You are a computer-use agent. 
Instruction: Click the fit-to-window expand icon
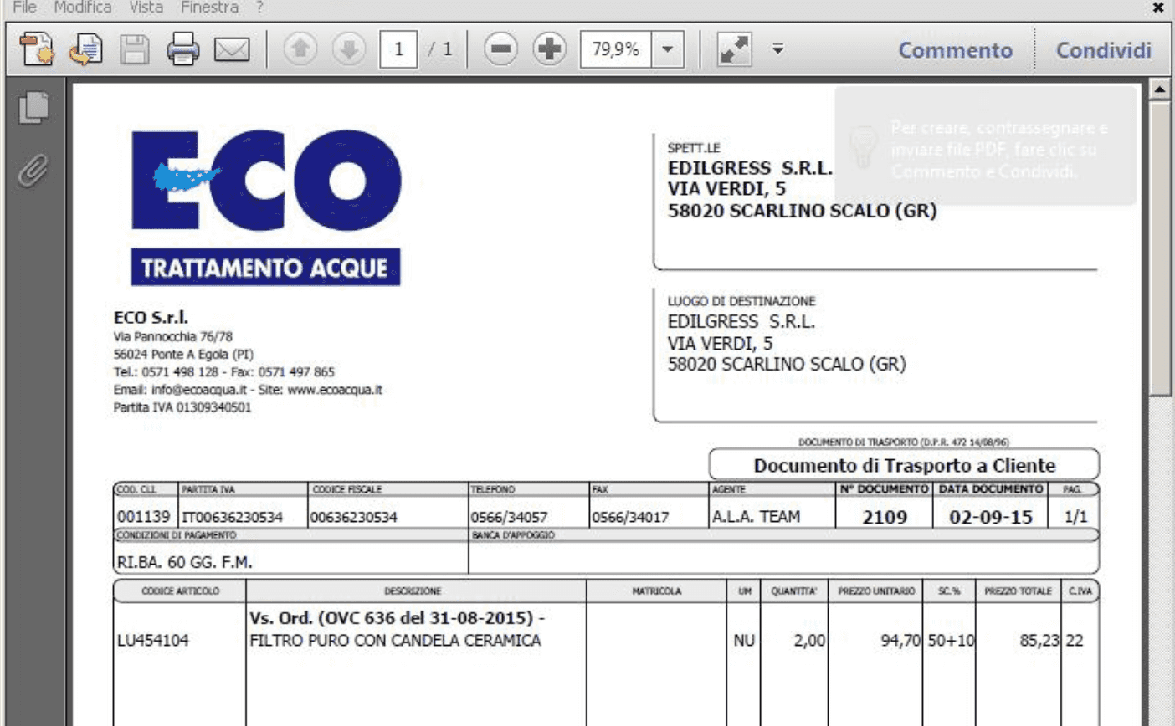click(734, 49)
